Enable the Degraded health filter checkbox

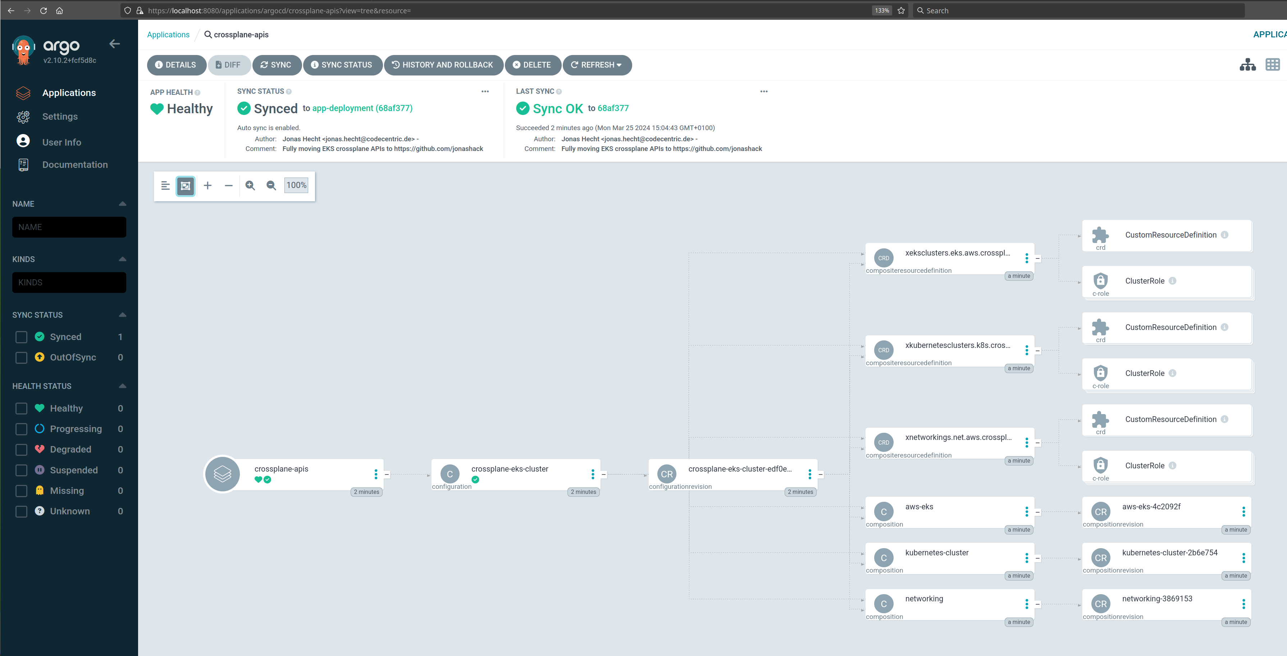pos(22,450)
